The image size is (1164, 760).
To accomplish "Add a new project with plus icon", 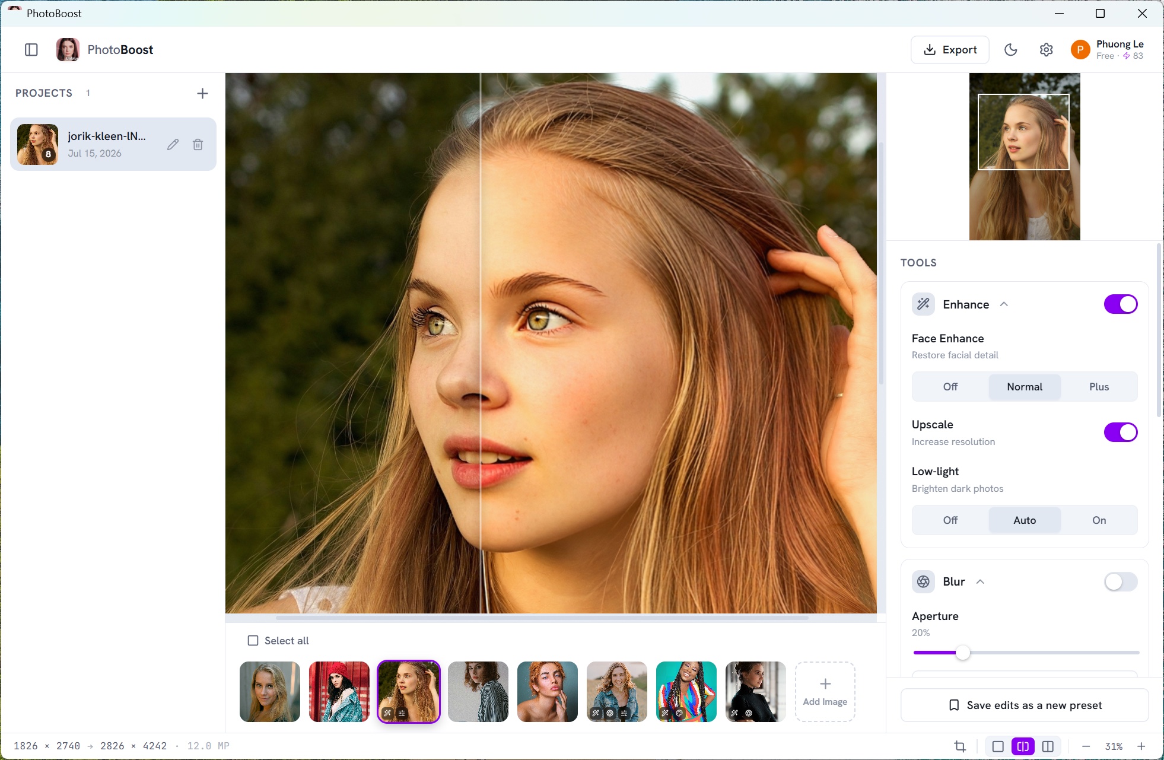I will point(202,93).
